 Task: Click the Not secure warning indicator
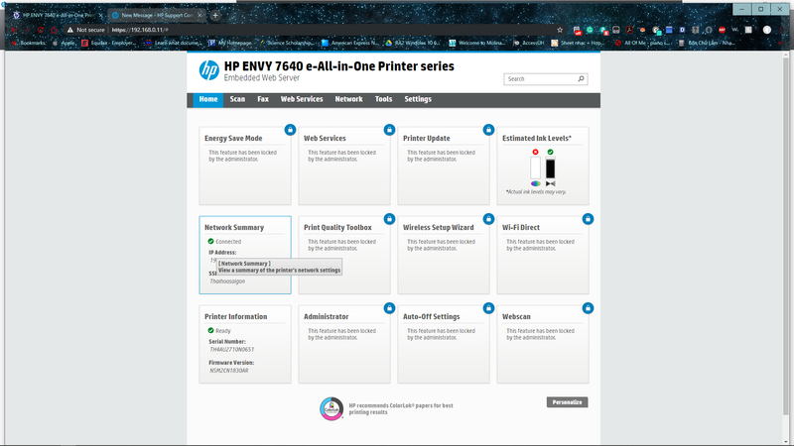tap(85, 30)
